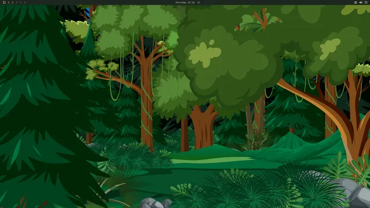Open the volume speaker indicator
The height and width of the screenshot is (208, 370).
361,2
